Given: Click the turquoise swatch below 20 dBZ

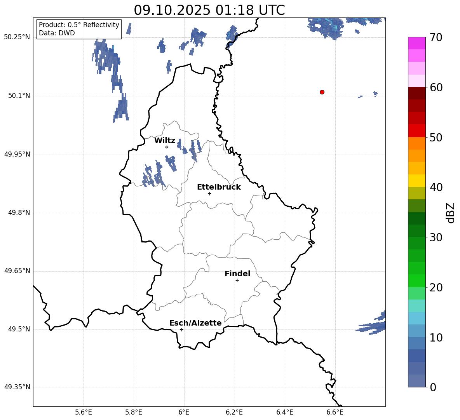Looking at the screenshot, I should tap(416, 306).
